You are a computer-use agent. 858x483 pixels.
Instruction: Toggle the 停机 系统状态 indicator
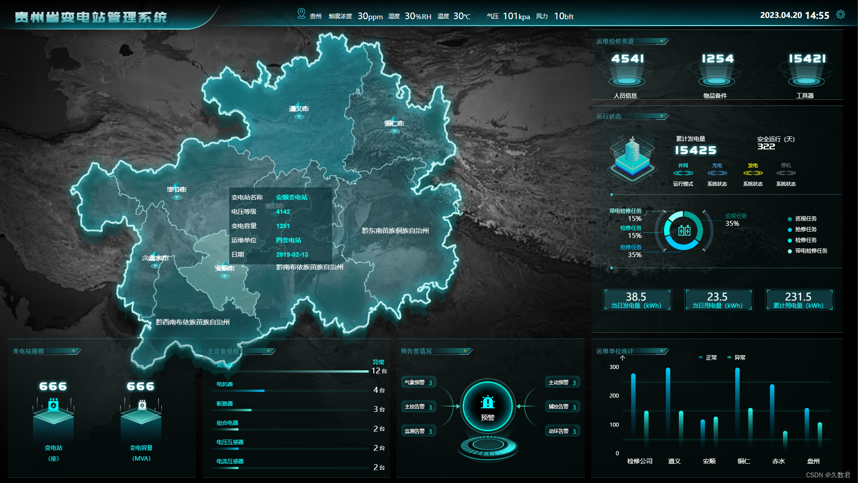click(786, 173)
